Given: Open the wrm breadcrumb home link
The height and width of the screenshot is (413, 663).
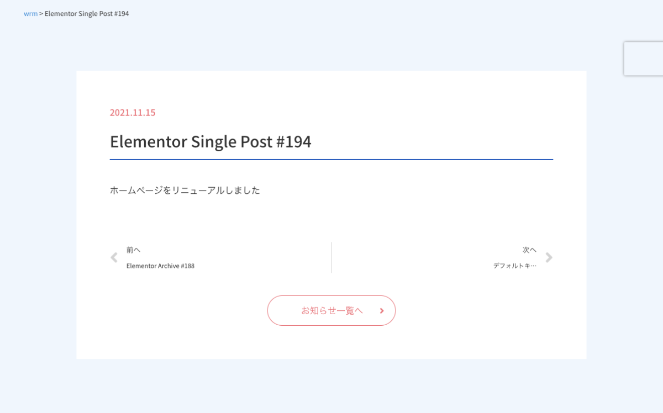Looking at the screenshot, I should pyautogui.click(x=30, y=14).
